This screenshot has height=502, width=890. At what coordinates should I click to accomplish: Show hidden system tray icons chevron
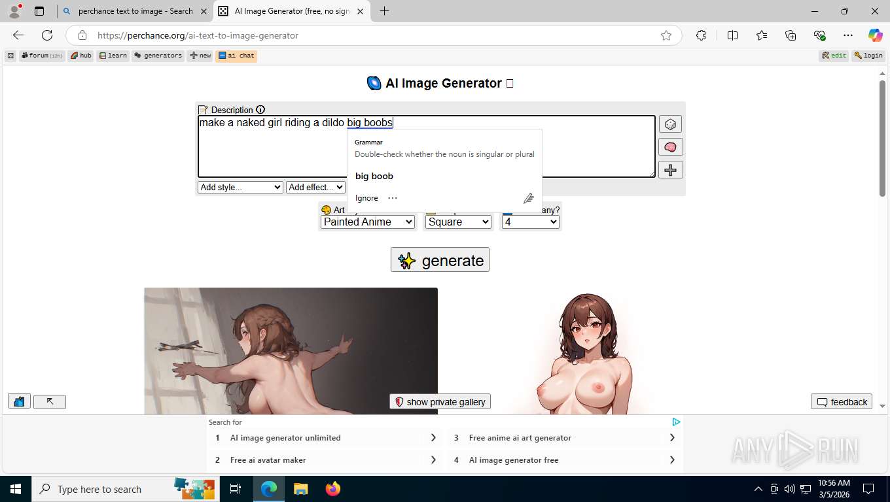pos(758,489)
